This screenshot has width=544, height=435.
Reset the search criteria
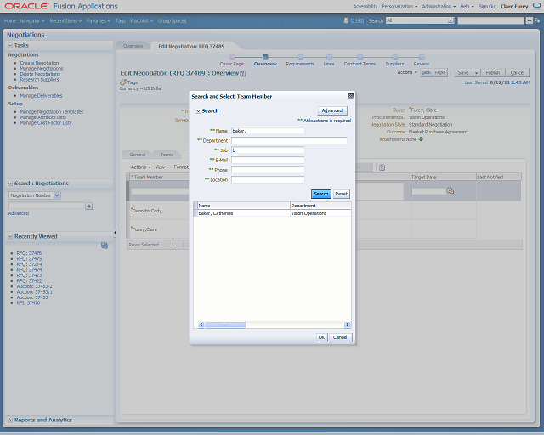click(x=341, y=194)
